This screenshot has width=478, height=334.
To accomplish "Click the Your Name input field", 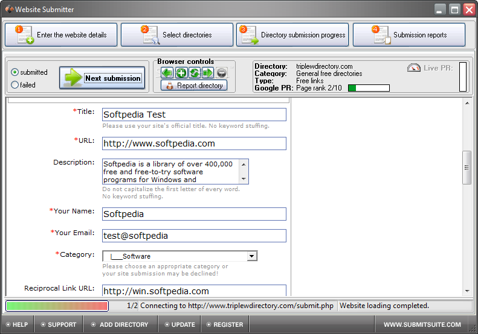I will (194, 214).
